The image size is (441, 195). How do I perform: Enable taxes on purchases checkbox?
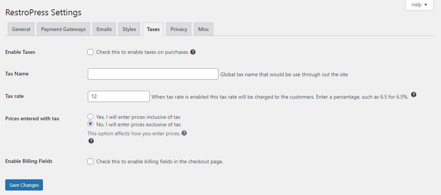pos(90,52)
